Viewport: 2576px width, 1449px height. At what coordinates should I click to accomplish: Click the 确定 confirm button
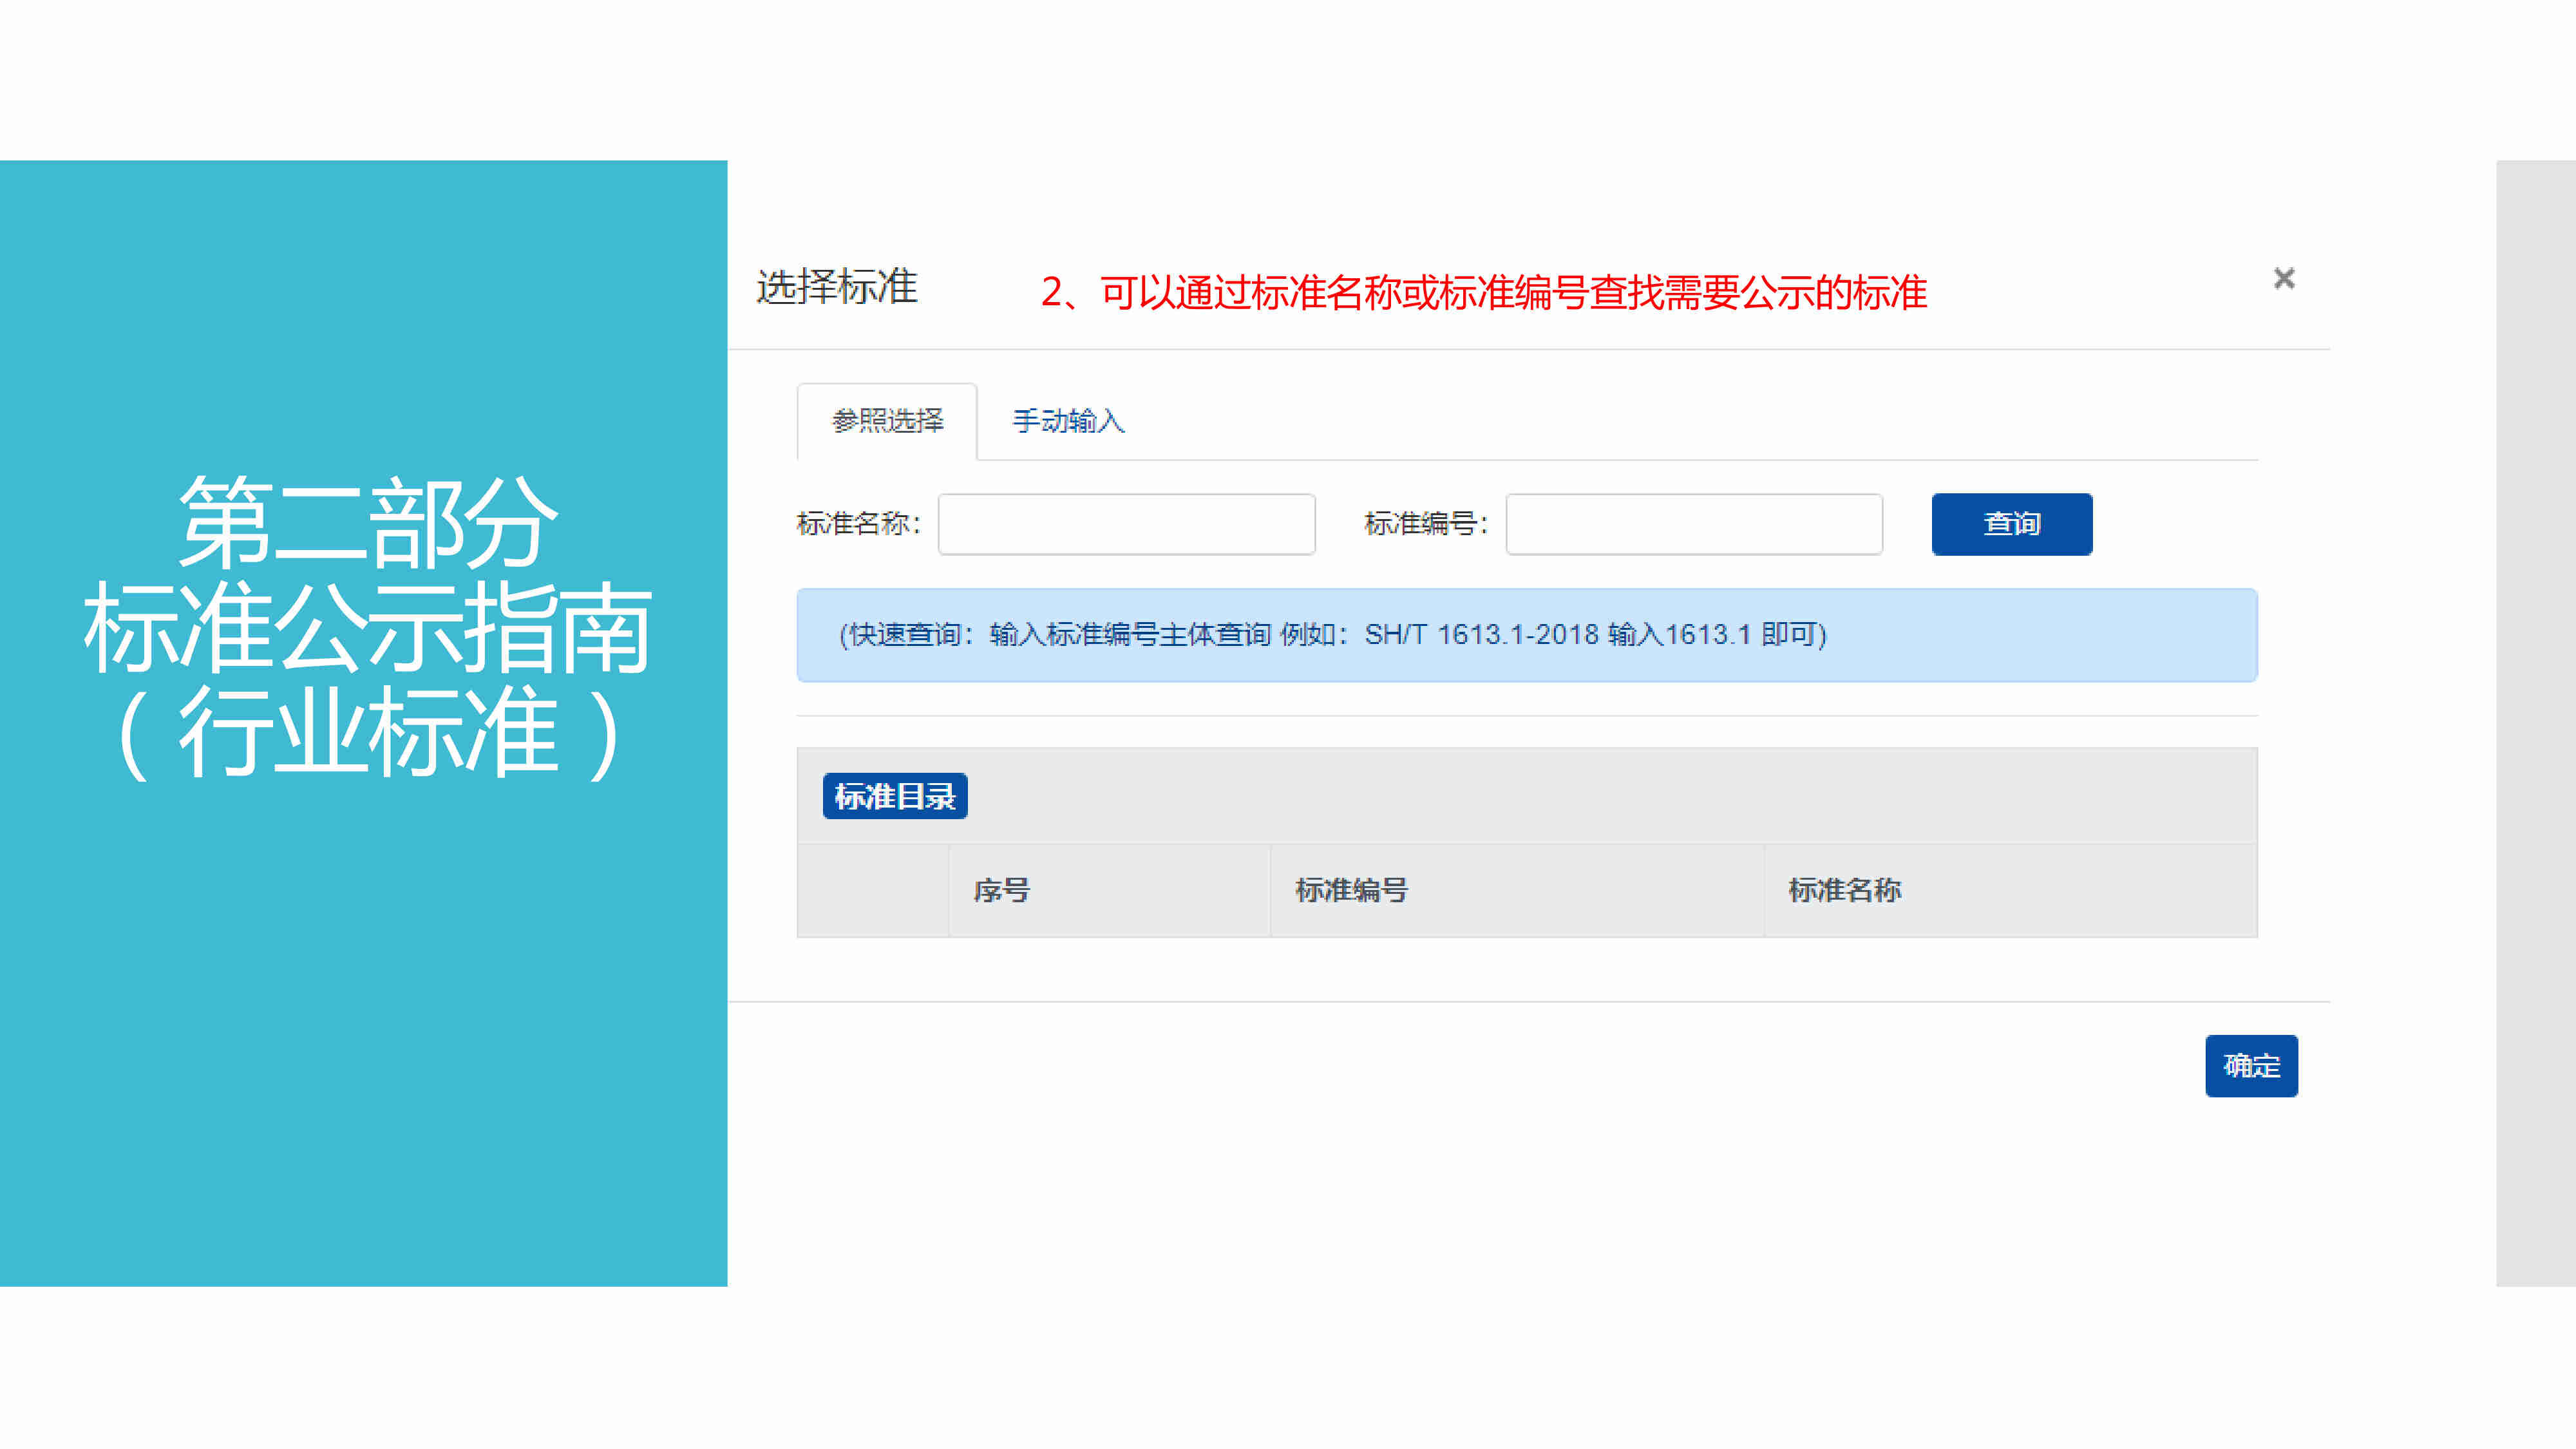click(2251, 1066)
